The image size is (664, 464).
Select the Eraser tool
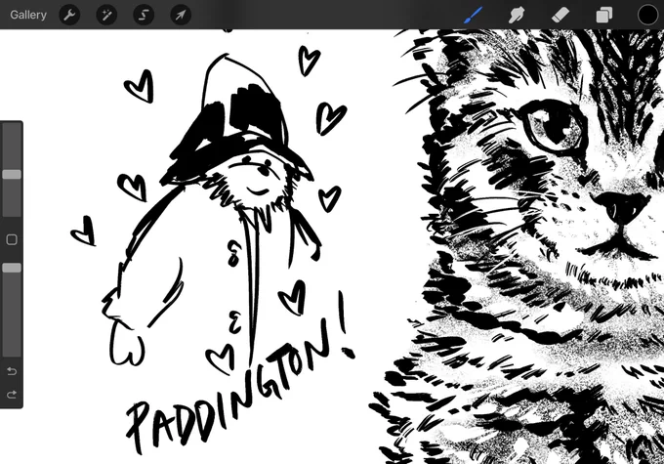pos(560,15)
